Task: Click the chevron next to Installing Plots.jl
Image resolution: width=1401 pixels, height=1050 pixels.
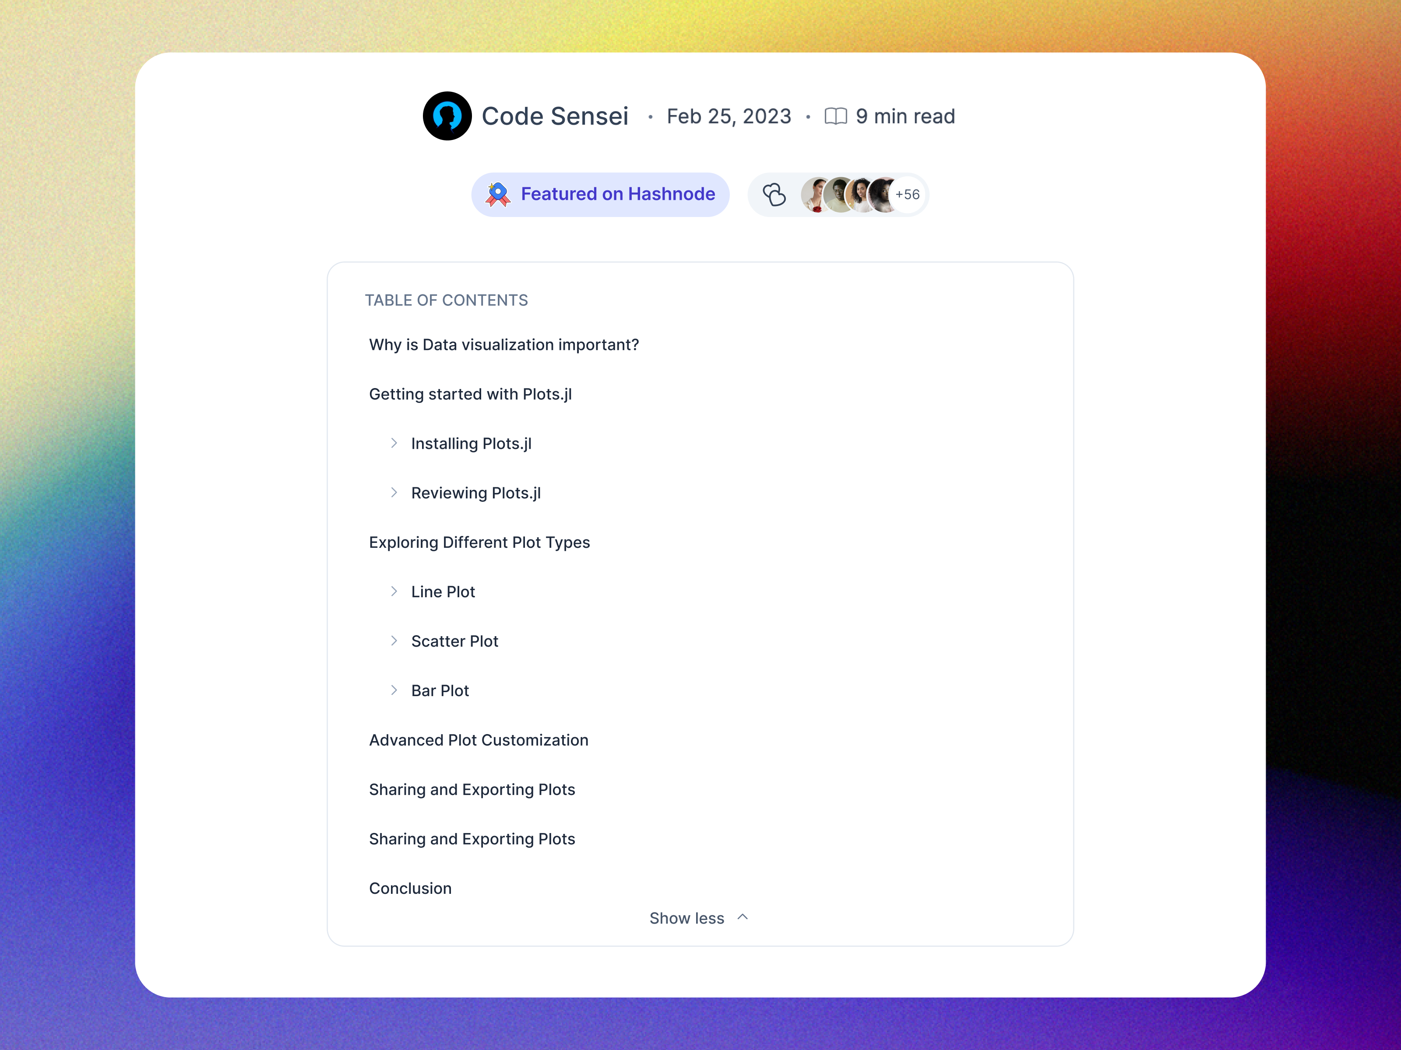Action: 395,443
